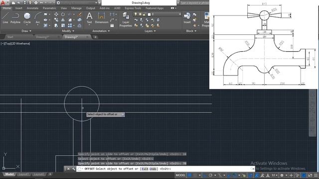Screen dimensions: 319x179
Task: Start the Dimension tool
Action: coord(101,18)
